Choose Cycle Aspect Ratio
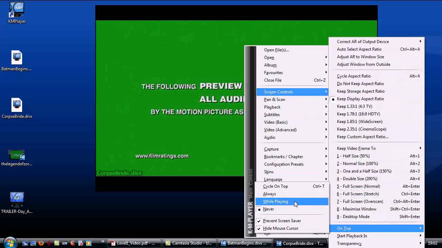 [376, 76]
